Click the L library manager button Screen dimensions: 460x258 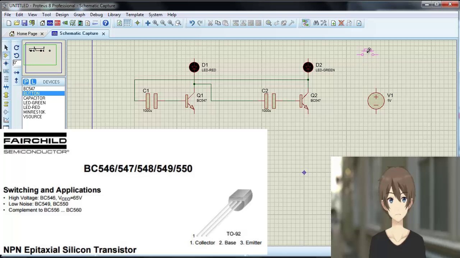click(x=33, y=82)
